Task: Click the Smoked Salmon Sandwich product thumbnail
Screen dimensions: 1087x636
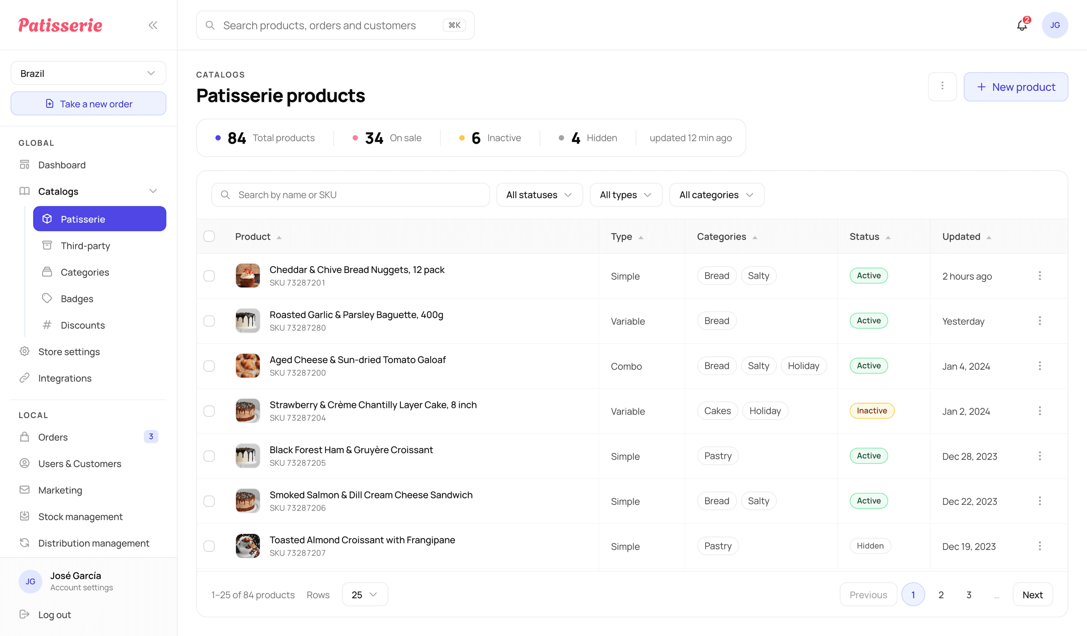Action: click(x=248, y=501)
